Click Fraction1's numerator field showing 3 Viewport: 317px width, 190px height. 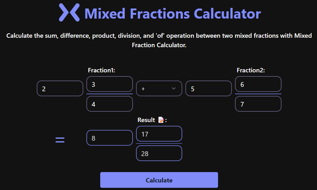[x=109, y=84]
